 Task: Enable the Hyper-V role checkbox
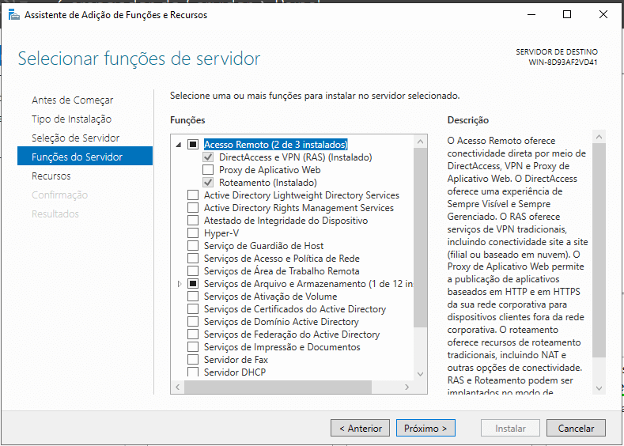click(193, 233)
